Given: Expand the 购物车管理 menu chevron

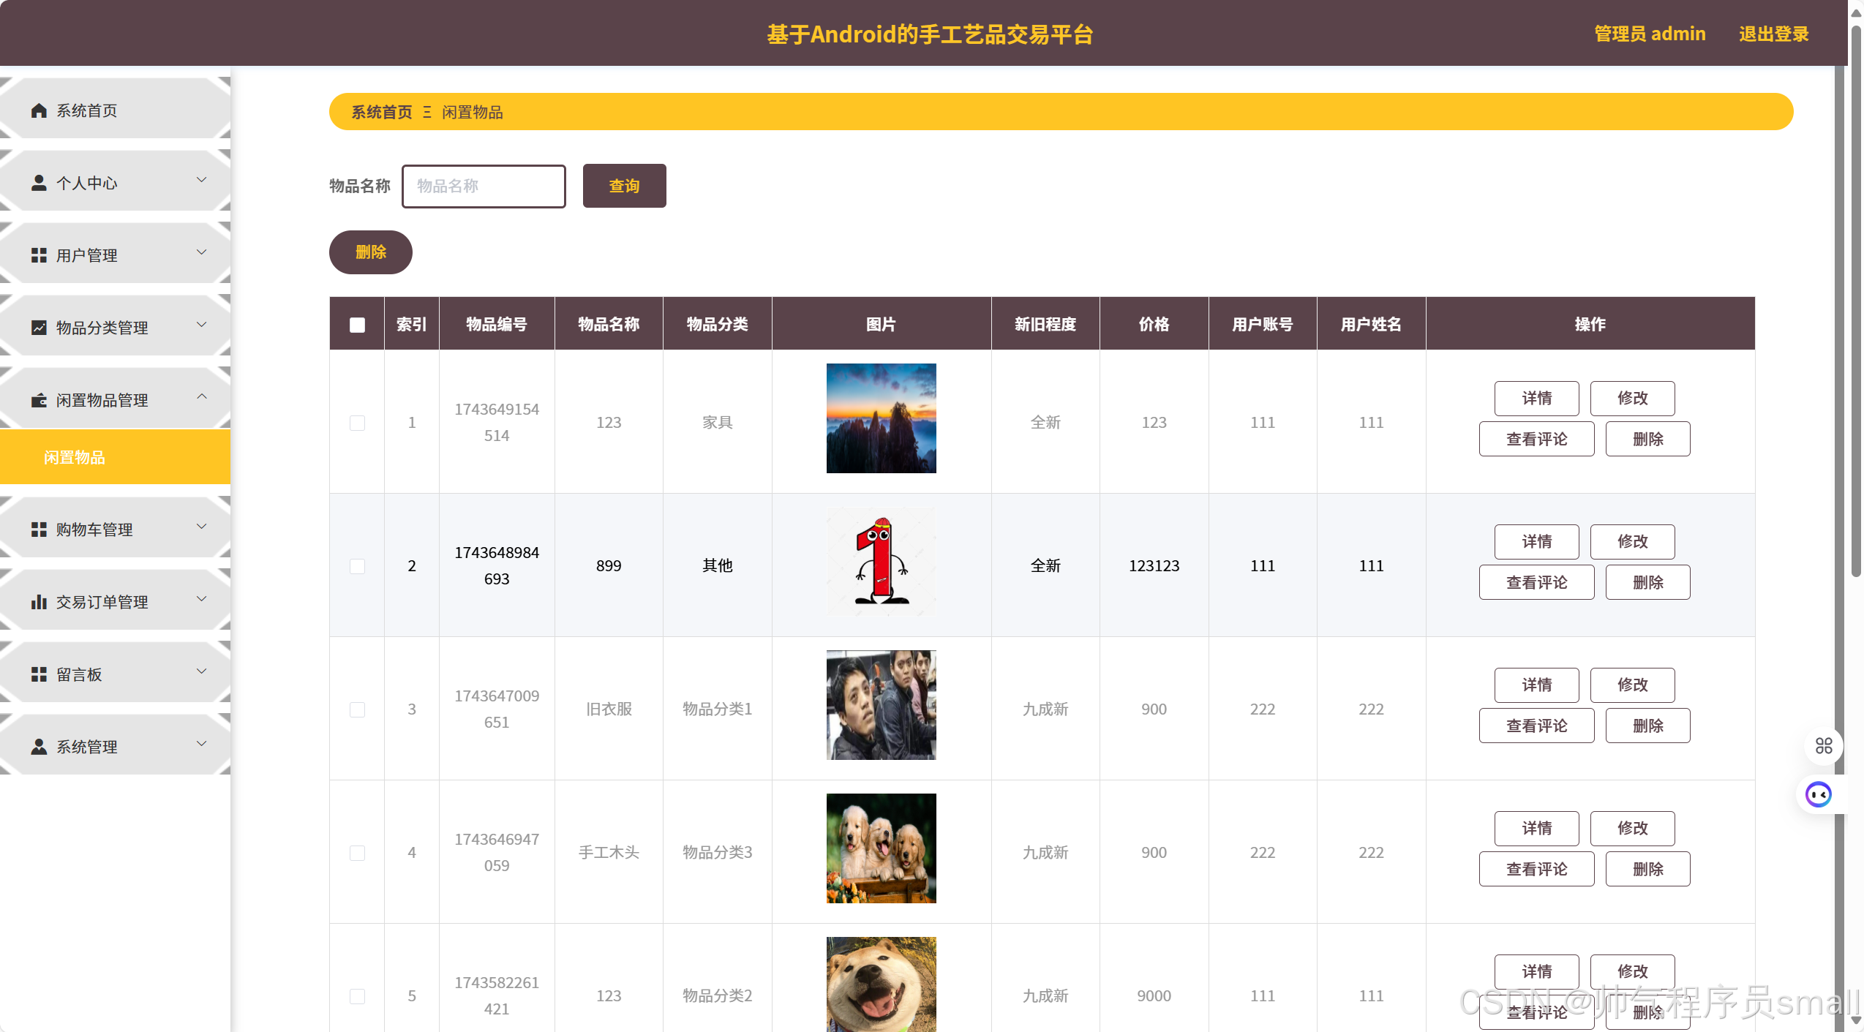Looking at the screenshot, I should coord(202,527).
